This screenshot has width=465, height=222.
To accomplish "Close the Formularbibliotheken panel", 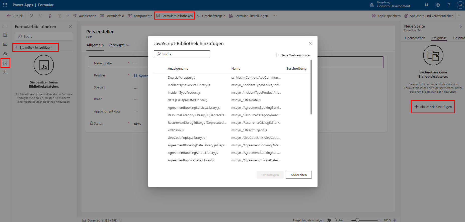I will pos(71,26).
